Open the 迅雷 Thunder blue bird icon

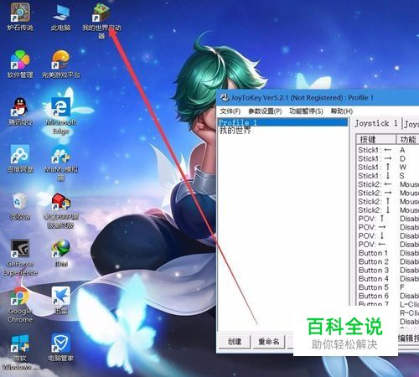pyautogui.click(x=60, y=301)
